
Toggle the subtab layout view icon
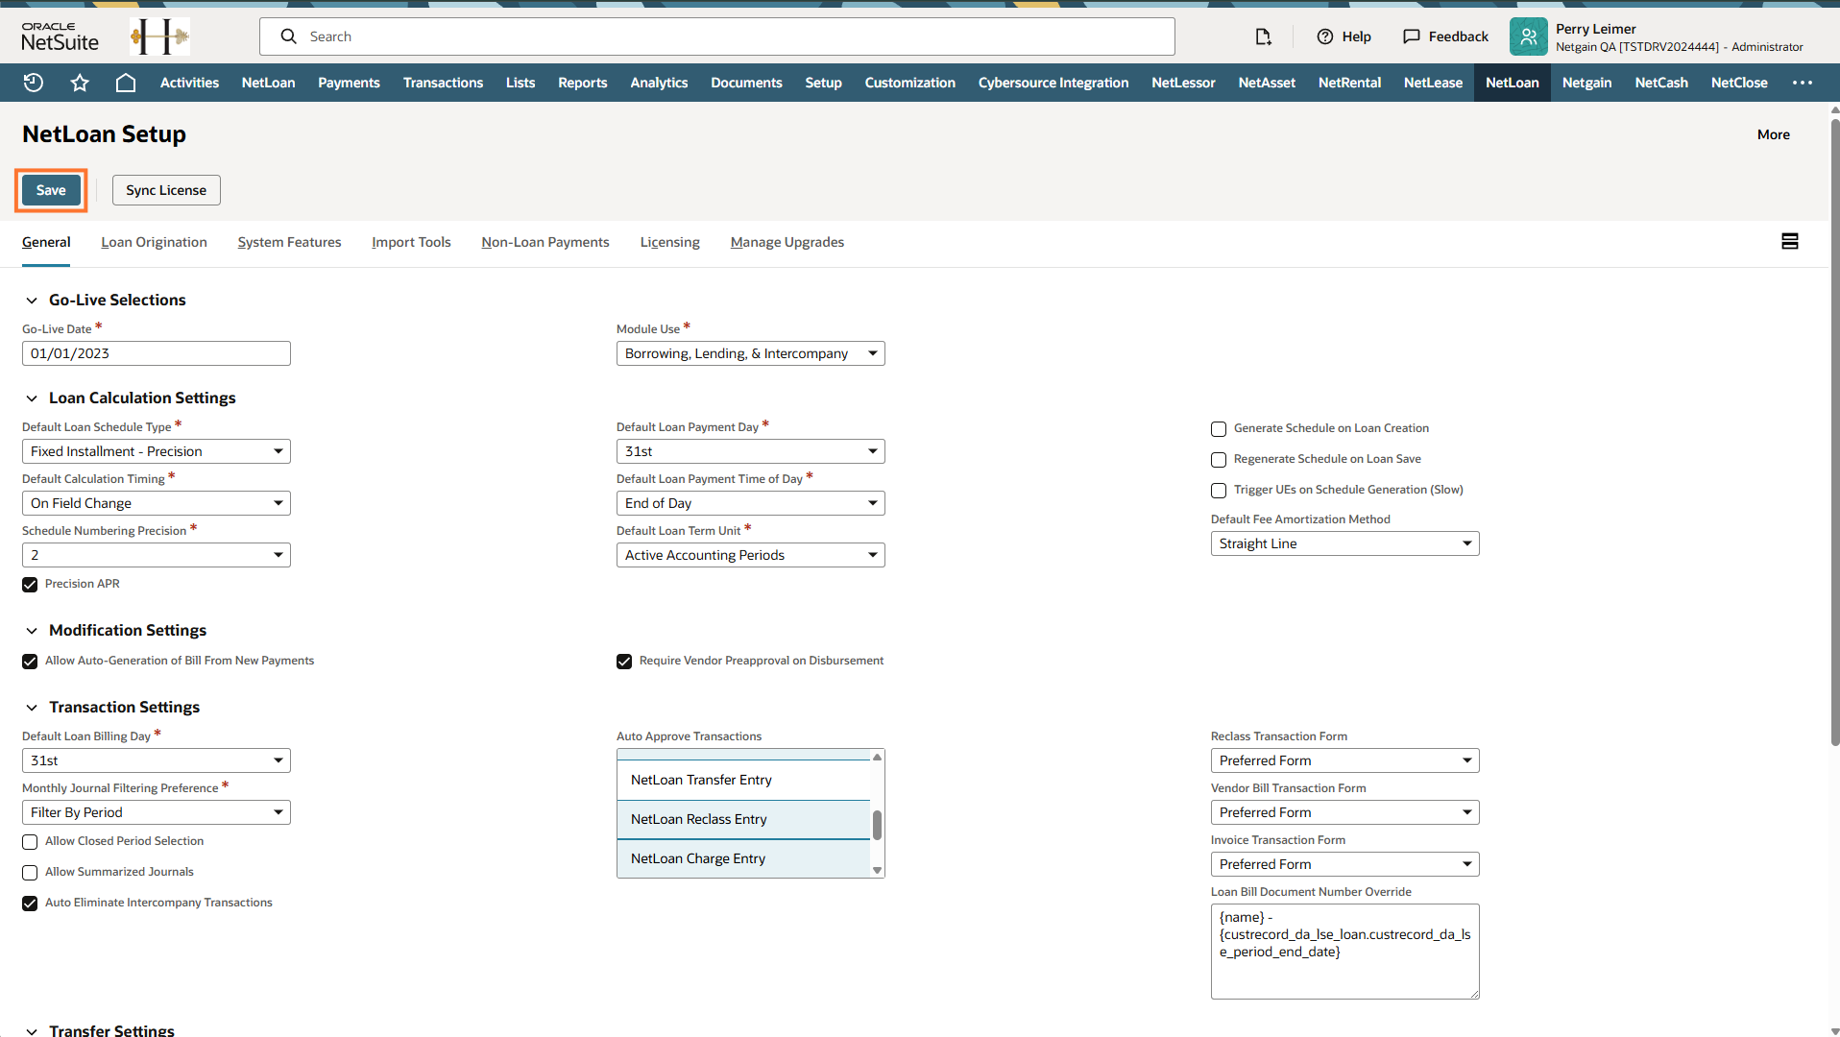point(1789,241)
